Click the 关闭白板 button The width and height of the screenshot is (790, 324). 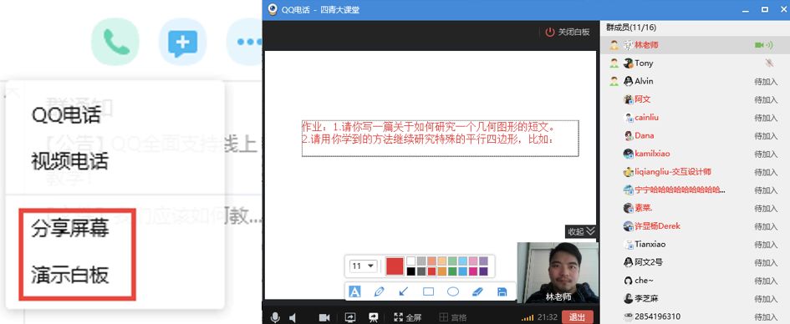pos(568,32)
